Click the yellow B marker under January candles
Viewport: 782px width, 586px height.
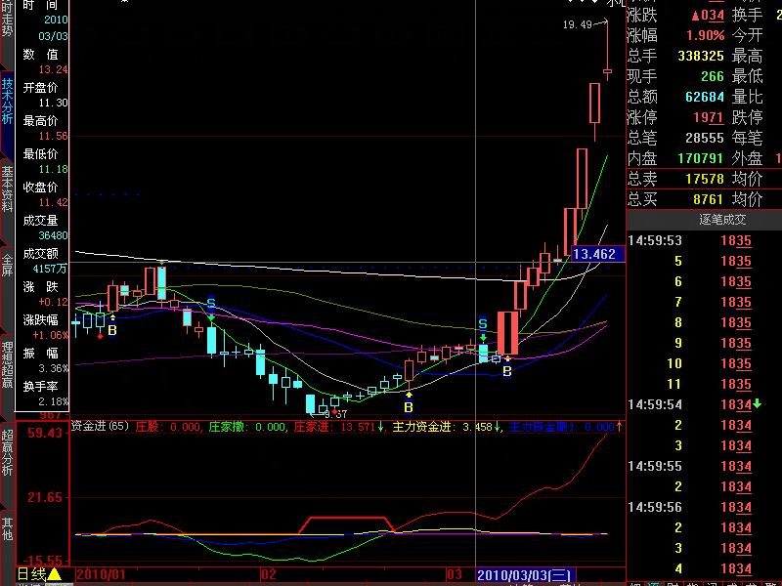[112, 330]
